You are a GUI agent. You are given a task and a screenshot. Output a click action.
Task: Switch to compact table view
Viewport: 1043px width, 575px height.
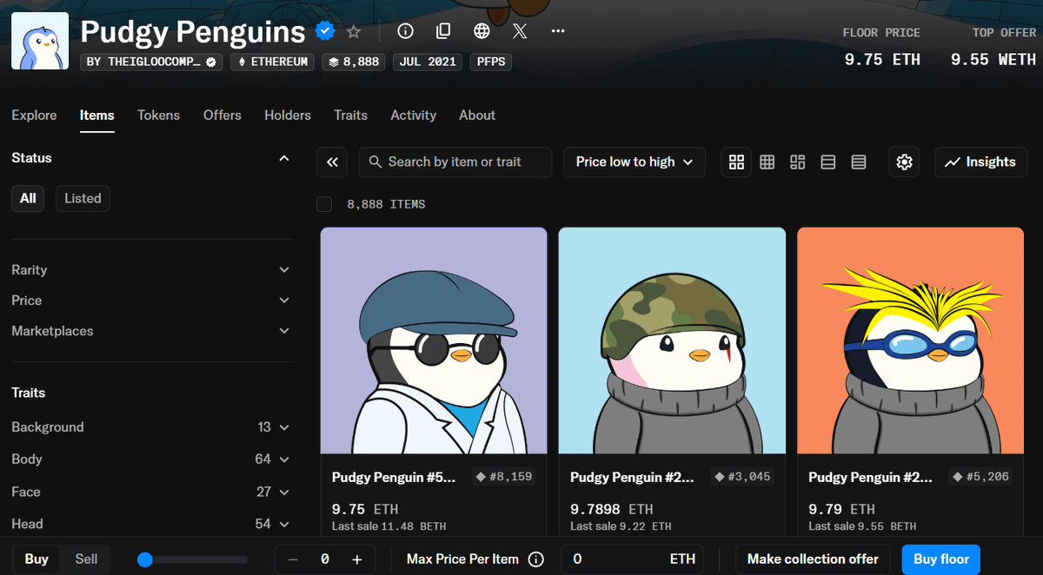pos(828,162)
